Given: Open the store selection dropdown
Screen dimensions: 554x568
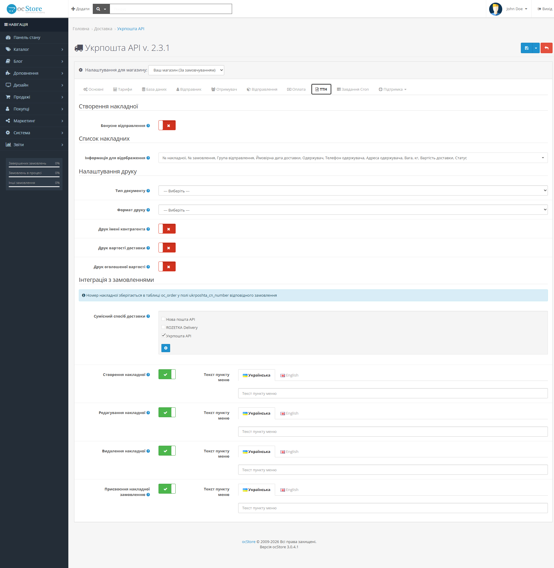Looking at the screenshot, I should click(186, 70).
